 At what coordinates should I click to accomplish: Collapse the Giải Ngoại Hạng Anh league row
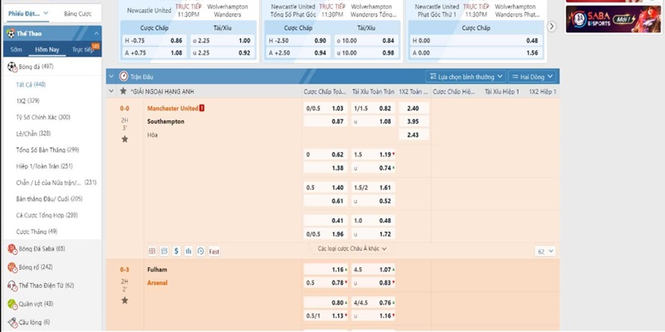coord(111,91)
